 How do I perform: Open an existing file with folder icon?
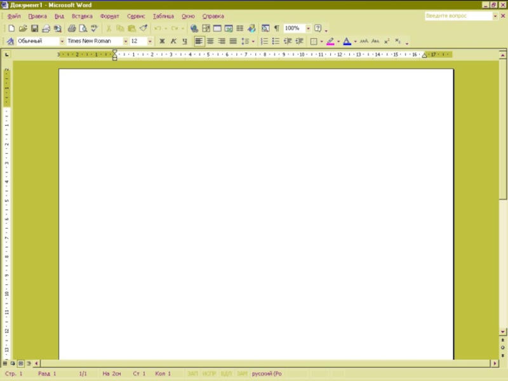coord(23,29)
